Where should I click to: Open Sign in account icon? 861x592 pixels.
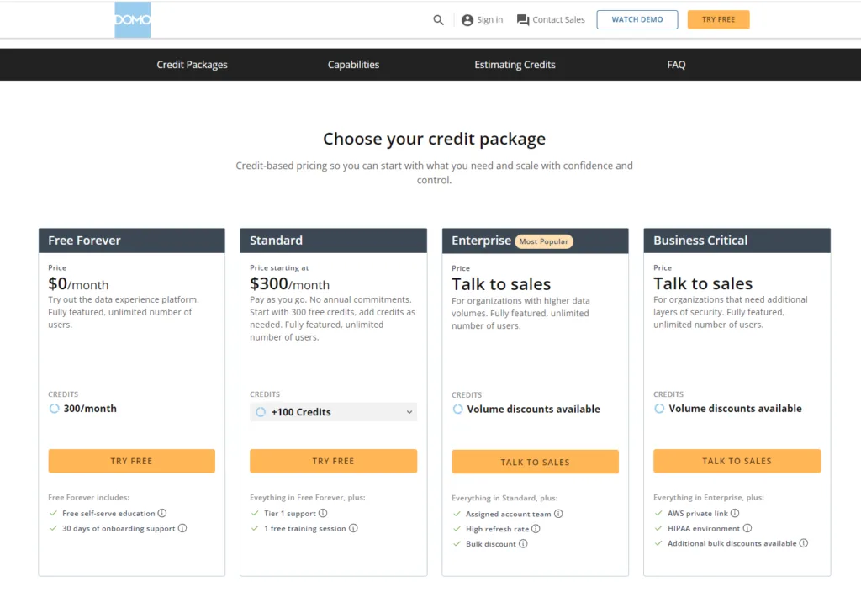(467, 20)
